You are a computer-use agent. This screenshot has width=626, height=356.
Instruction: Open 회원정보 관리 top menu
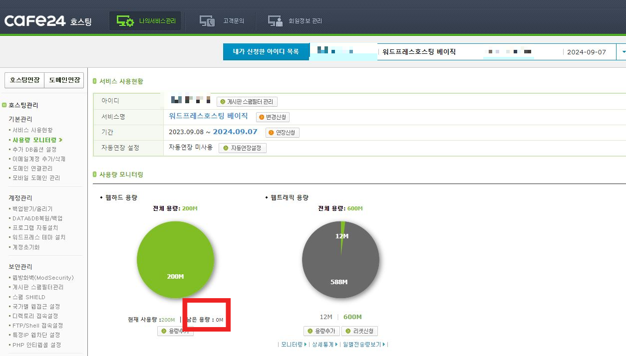(295, 21)
